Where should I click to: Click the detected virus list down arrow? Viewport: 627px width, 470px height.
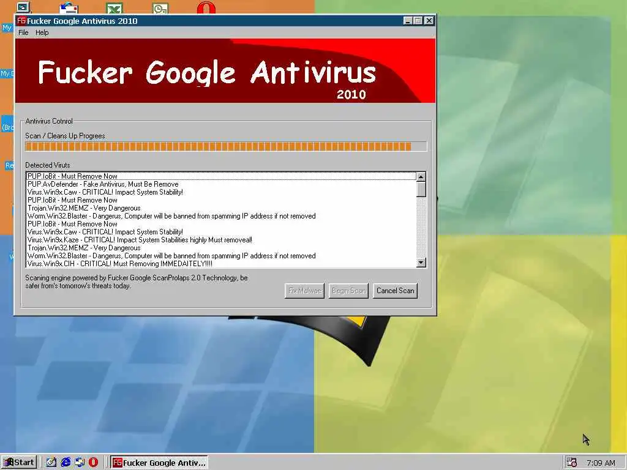[x=421, y=263]
